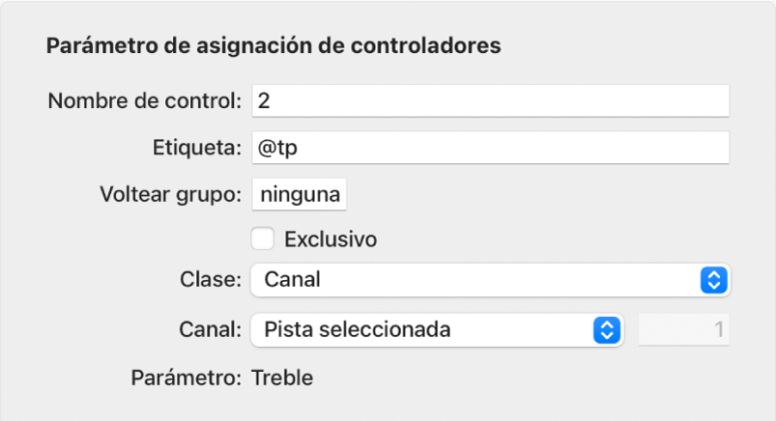Screen dimensions: 776x421
Task: Click the Nombre de control text field
Action: coord(489,100)
